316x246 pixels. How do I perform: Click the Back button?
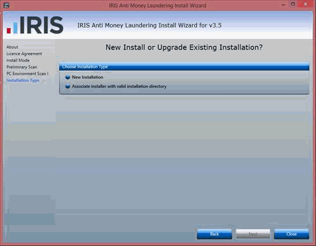pos(214,234)
